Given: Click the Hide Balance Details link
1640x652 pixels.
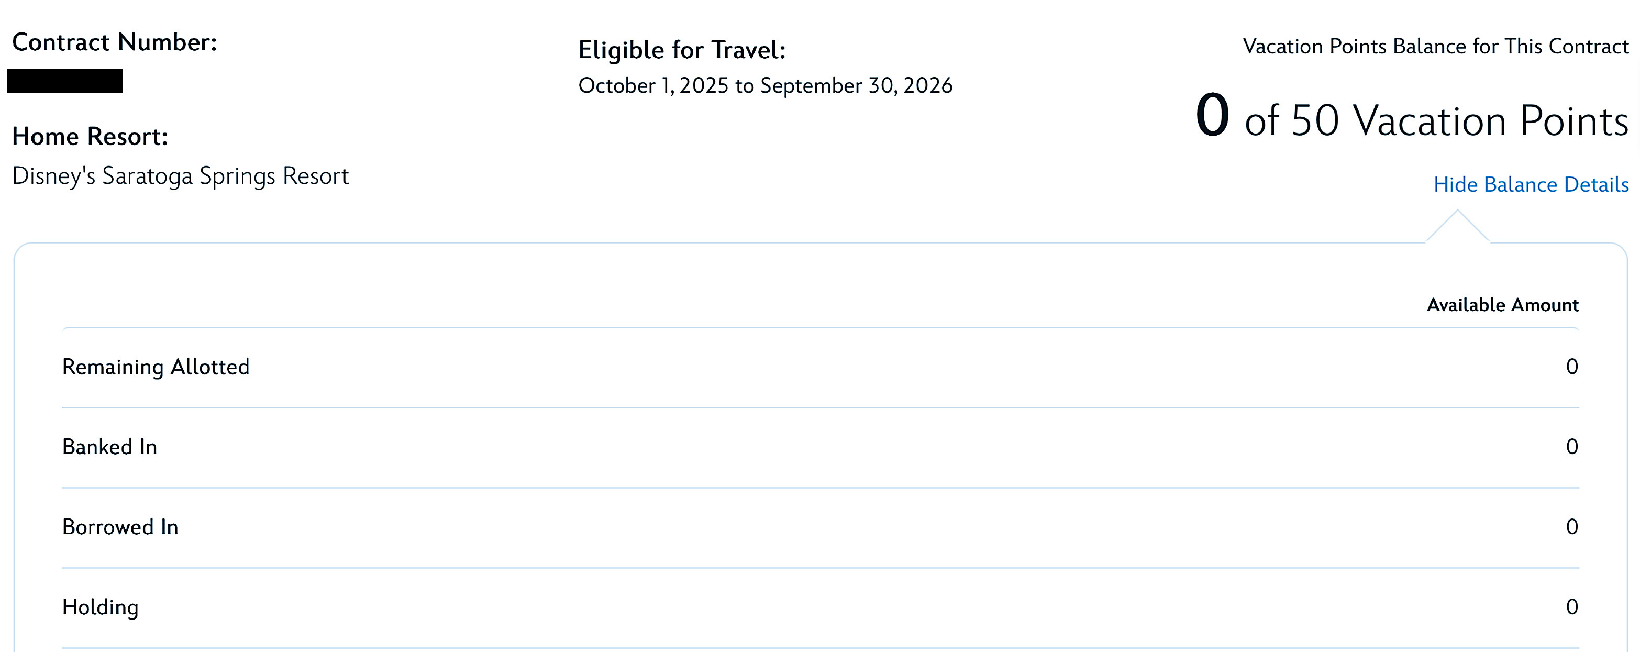Looking at the screenshot, I should (1531, 185).
